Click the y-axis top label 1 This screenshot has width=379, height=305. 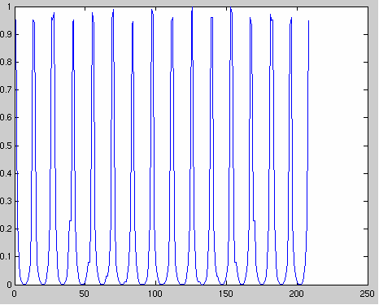[9, 7]
